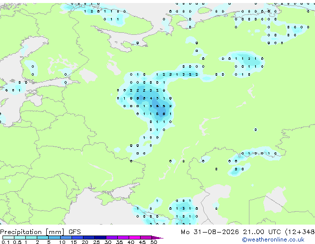Click the above-50 mm legend arrow tip

point(157,238)
